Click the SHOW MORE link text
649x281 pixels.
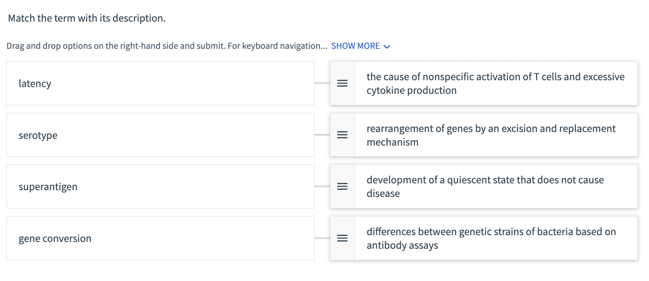coord(355,46)
